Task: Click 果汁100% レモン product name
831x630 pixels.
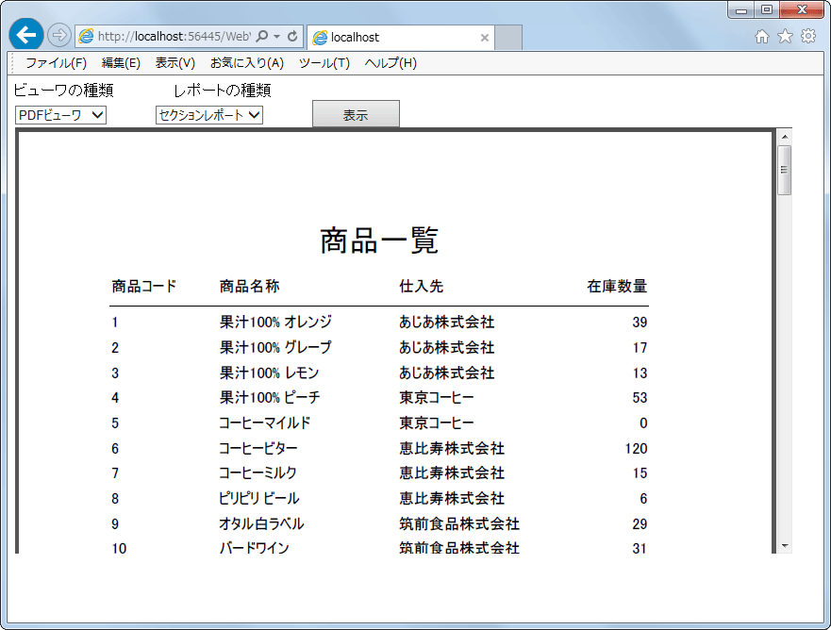Action: 269,373
